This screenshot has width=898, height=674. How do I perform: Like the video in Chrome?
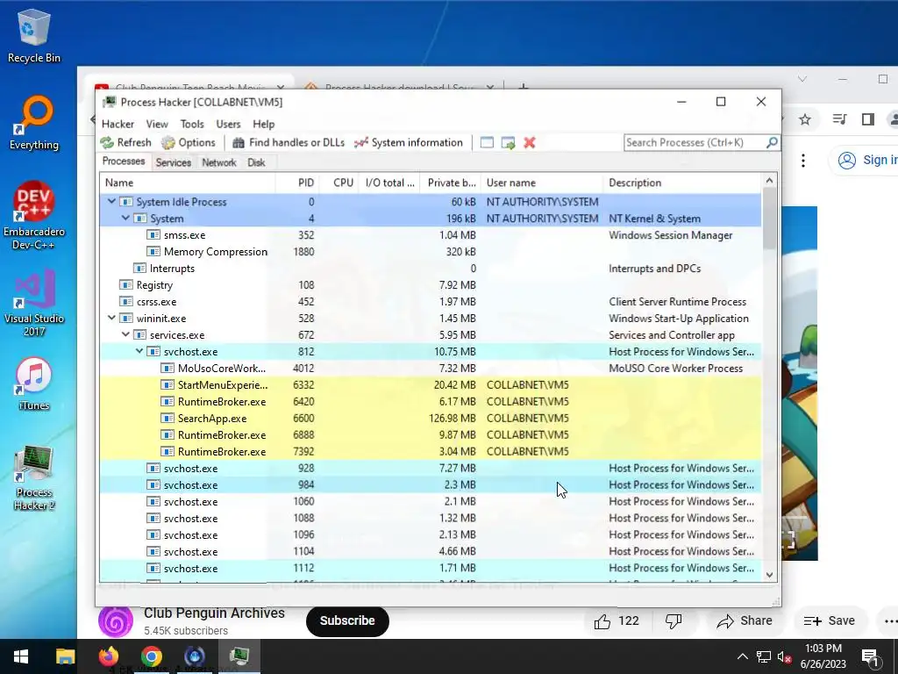tap(616, 621)
